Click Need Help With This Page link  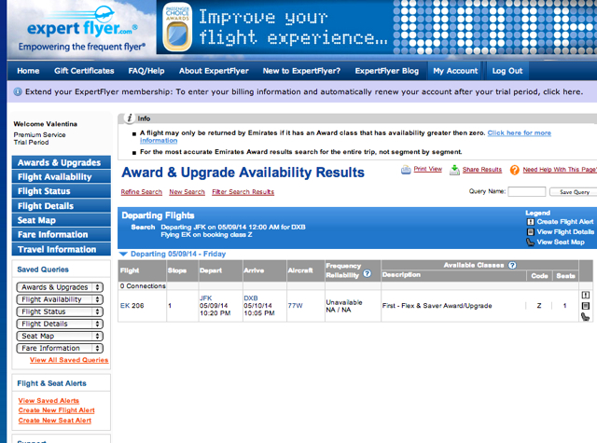pyautogui.click(x=560, y=170)
